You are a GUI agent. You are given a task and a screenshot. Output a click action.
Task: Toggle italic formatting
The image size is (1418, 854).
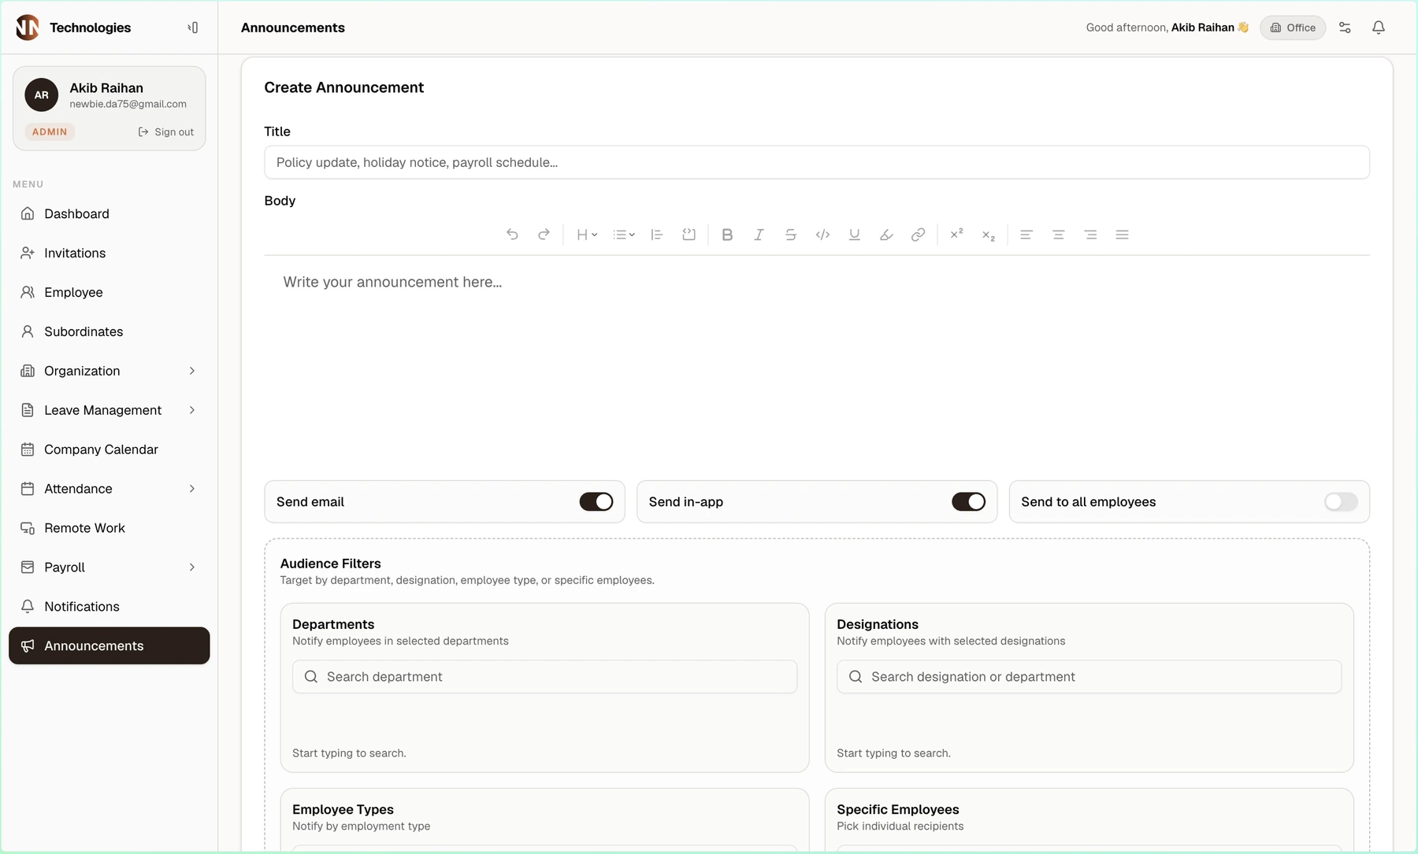click(759, 235)
